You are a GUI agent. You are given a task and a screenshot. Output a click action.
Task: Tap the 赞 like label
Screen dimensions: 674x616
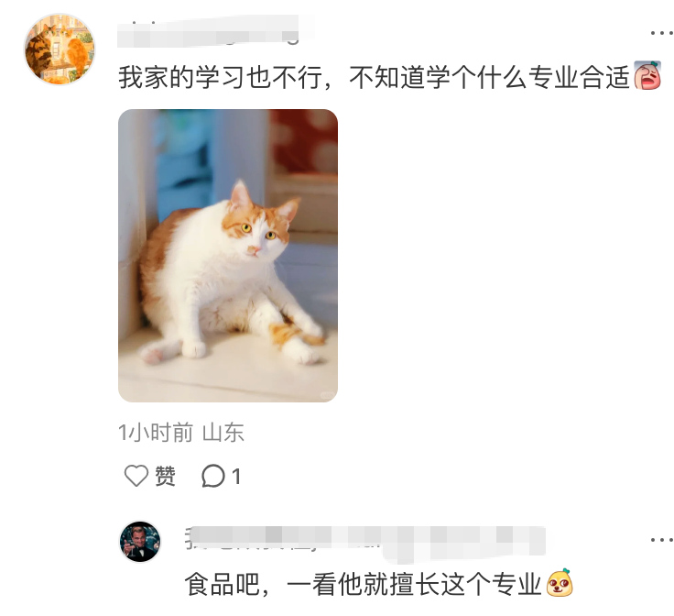(165, 476)
